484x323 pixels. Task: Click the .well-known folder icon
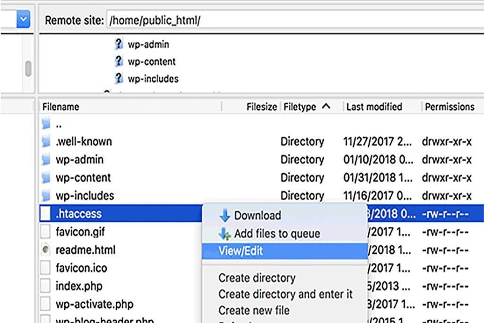pyautogui.click(x=46, y=141)
